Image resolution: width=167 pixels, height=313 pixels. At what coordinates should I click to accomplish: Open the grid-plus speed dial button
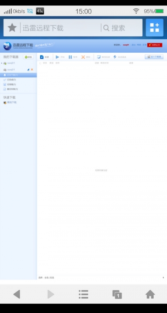click(x=155, y=28)
